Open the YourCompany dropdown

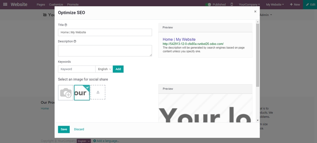pos(249,5)
